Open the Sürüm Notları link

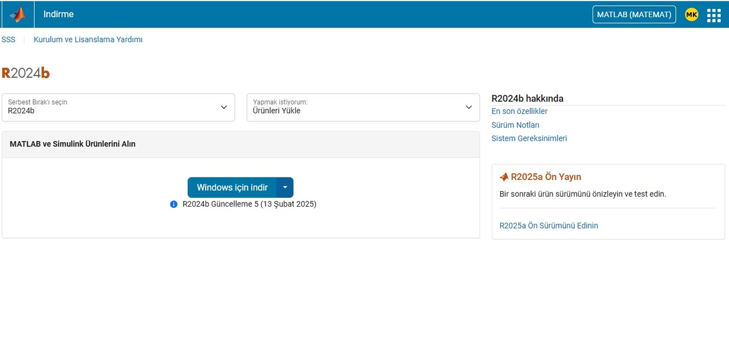click(x=515, y=125)
